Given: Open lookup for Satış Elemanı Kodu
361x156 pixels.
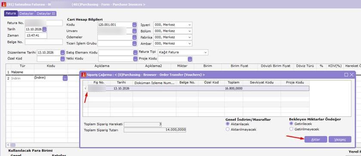Looking at the screenshot, I should click(136, 52).
